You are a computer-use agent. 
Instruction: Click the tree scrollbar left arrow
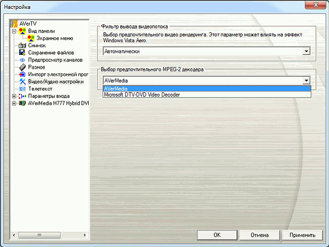tap(14, 235)
